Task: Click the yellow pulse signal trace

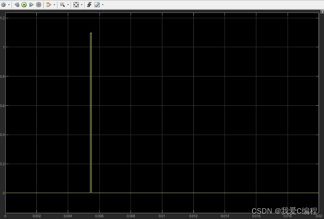Action: (91, 112)
